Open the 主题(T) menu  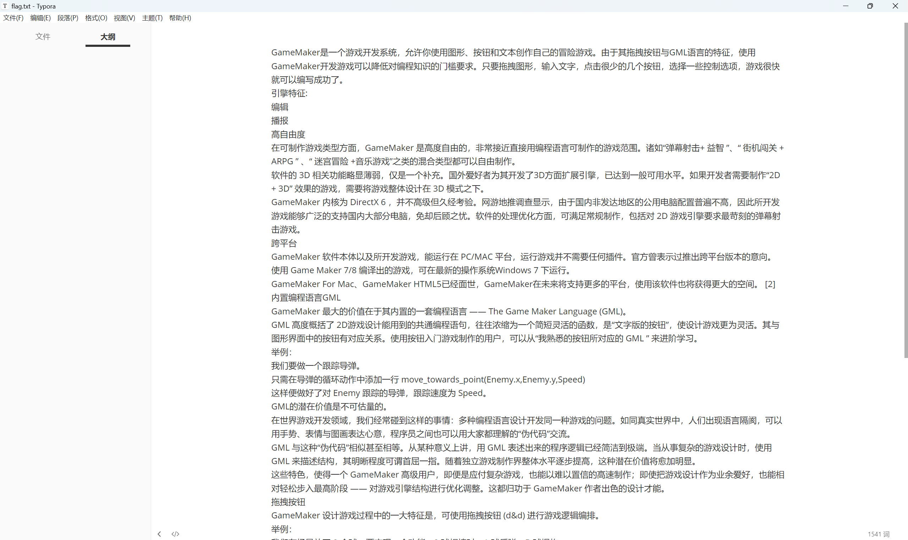pos(152,18)
